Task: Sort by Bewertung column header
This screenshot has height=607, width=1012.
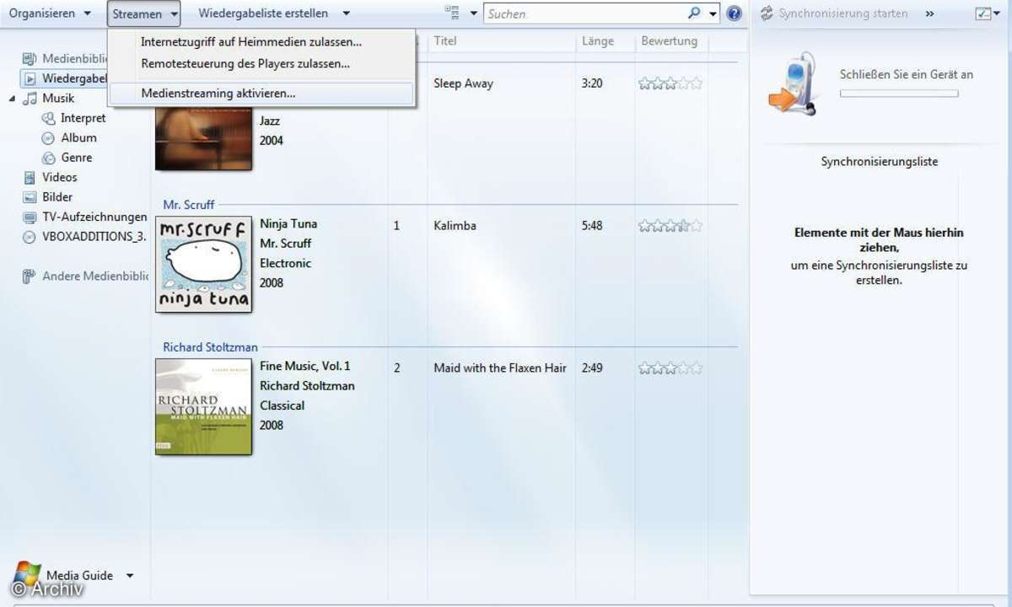Action: click(x=670, y=41)
